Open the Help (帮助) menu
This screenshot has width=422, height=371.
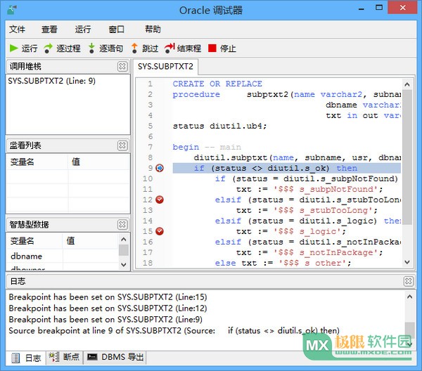point(153,29)
